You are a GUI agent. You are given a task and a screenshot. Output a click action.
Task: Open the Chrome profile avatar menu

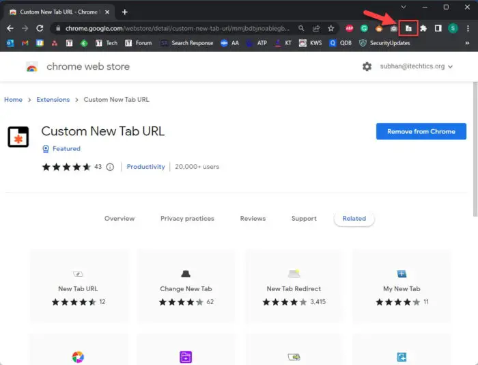452,28
